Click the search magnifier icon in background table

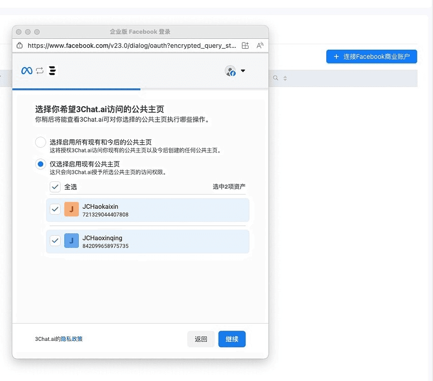pyautogui.click(x=275, y=78)
